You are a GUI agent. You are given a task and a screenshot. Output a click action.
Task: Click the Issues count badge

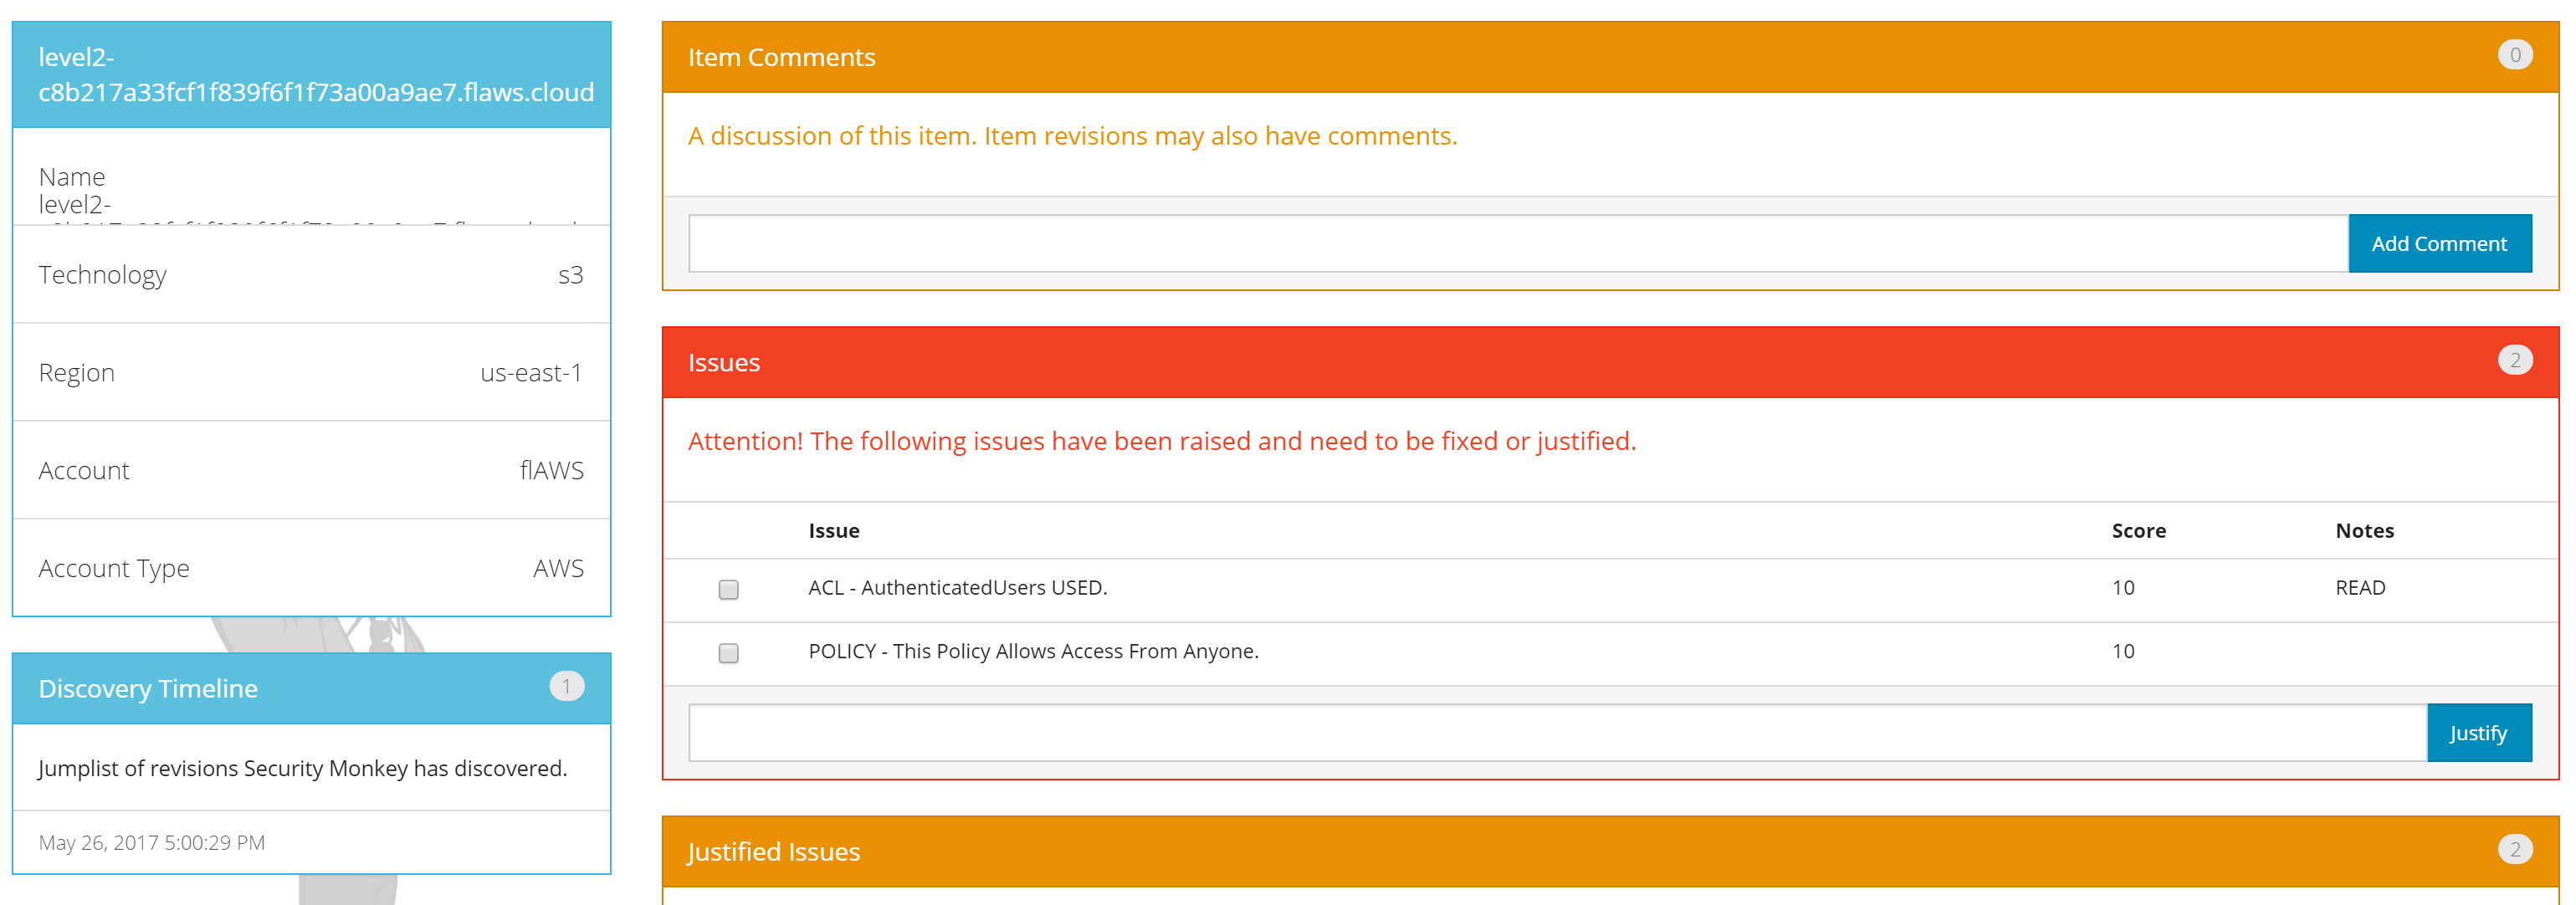(2514, 360)
